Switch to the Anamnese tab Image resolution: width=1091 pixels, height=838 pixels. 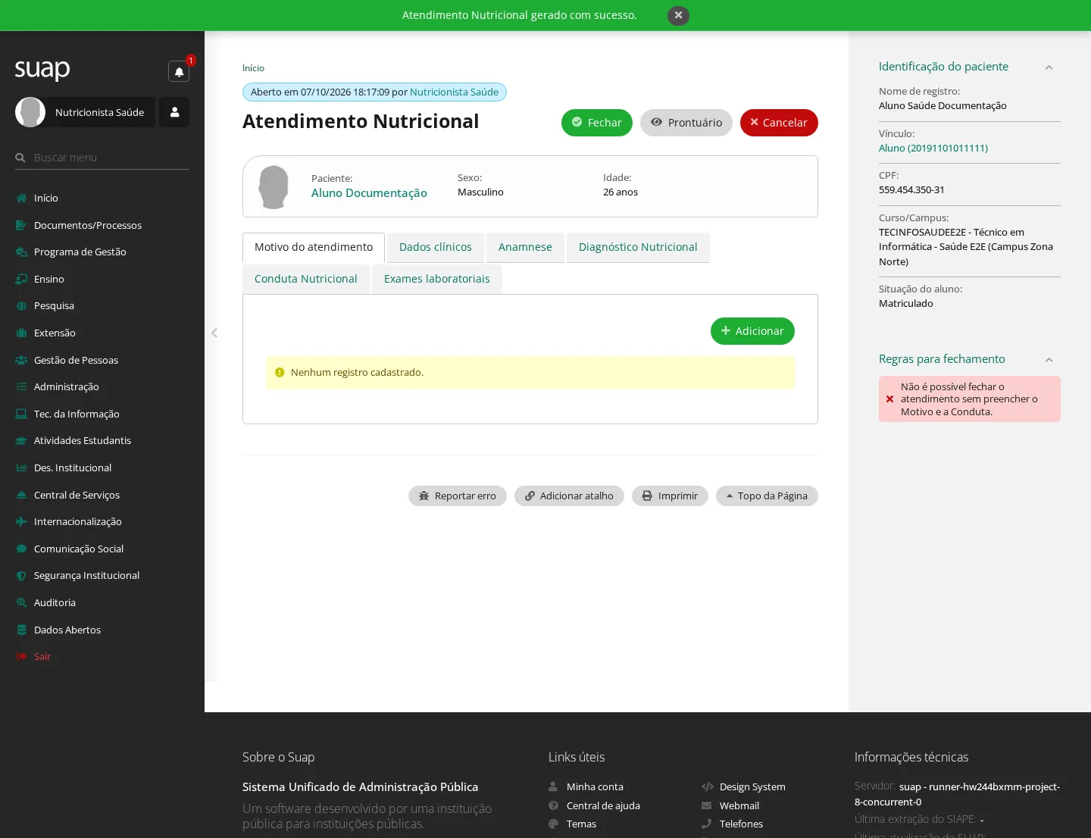tap(525, 248)
